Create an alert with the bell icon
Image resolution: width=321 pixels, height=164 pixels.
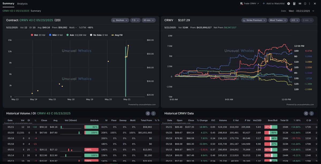tap(305, 3)
